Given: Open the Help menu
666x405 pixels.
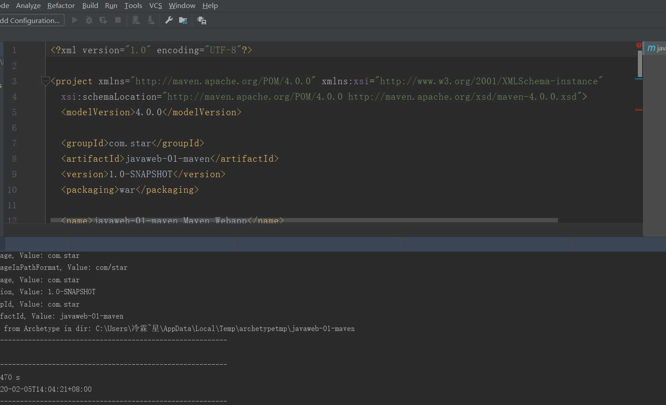Looking at the screenshot, I should 210,6.
